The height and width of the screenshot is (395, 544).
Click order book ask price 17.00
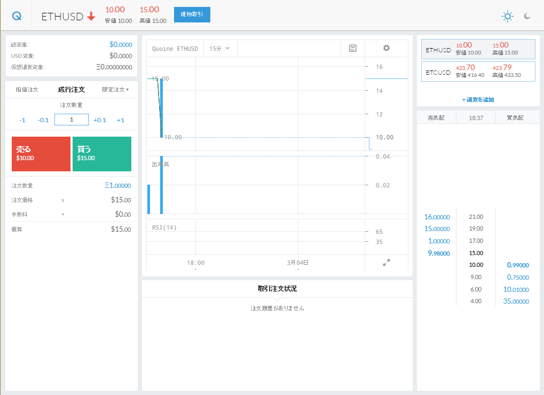tap(476, 241)
